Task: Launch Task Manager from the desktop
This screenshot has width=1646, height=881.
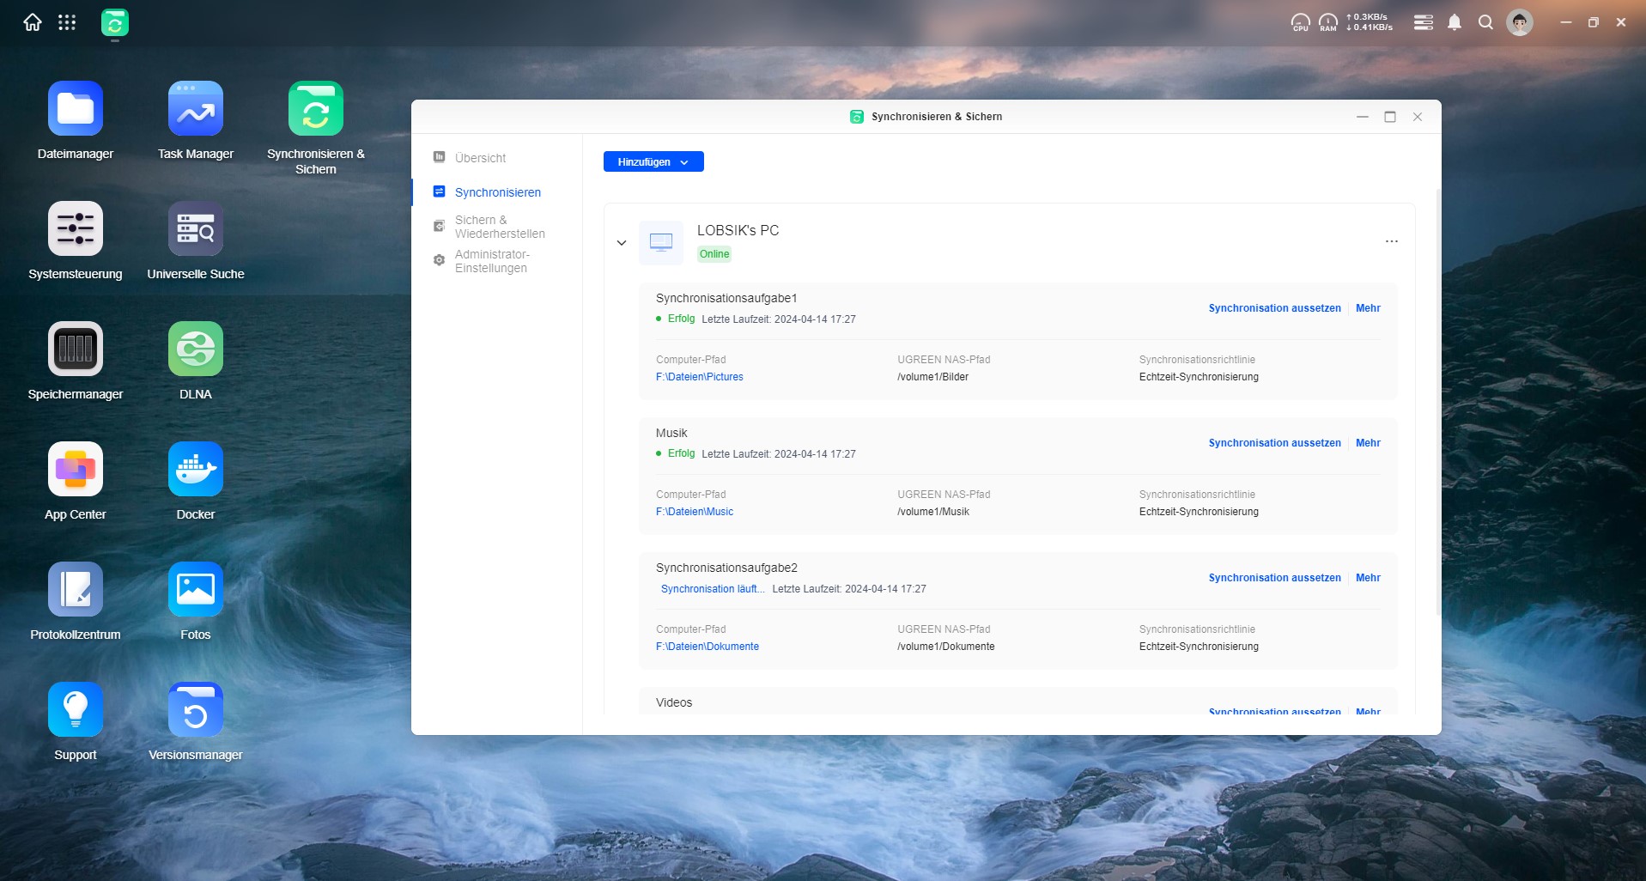Action: coord(196,109)
